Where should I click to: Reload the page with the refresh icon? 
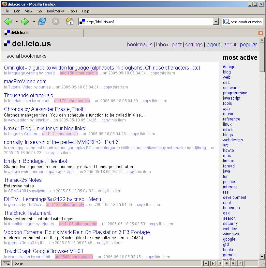point(42,21)
